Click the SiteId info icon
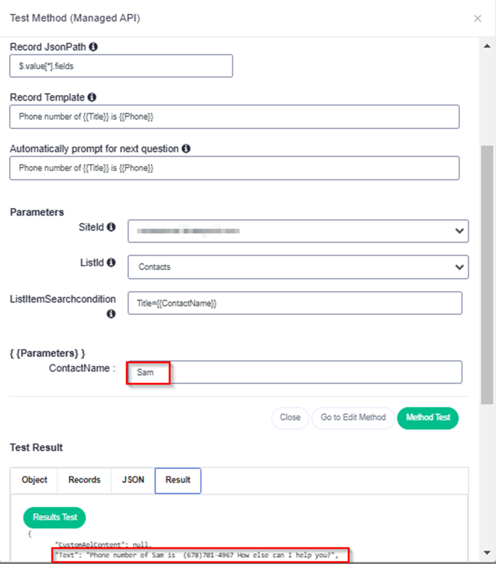 tap(112, 227)
